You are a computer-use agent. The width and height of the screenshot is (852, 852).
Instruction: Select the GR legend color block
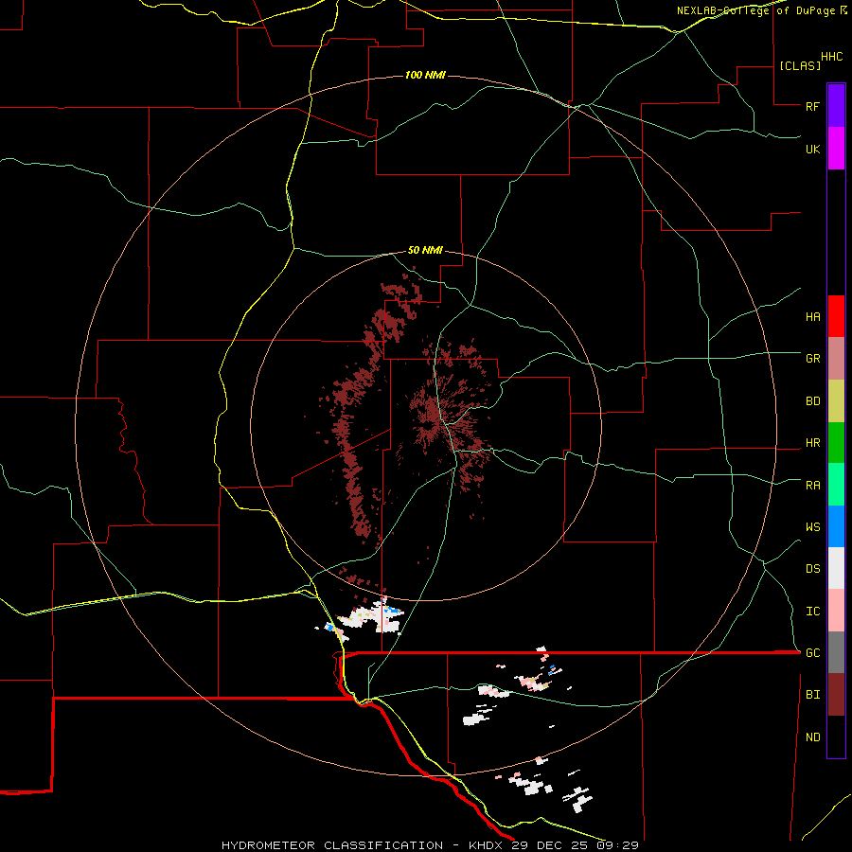[836, 359]
